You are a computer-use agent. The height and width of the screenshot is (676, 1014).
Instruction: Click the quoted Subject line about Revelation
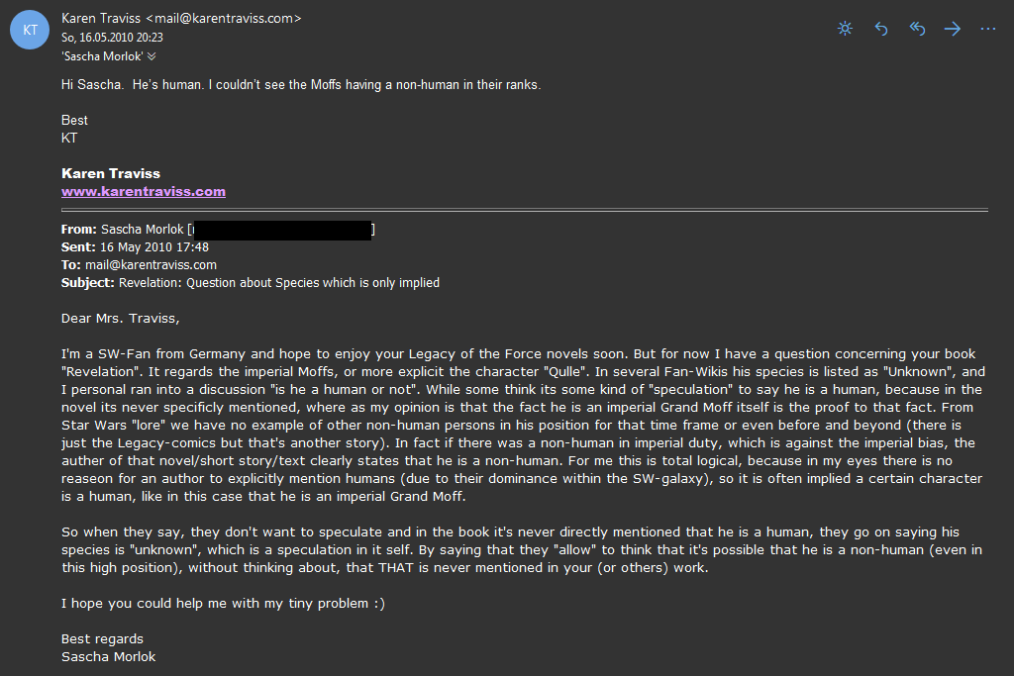pos(251,282)
